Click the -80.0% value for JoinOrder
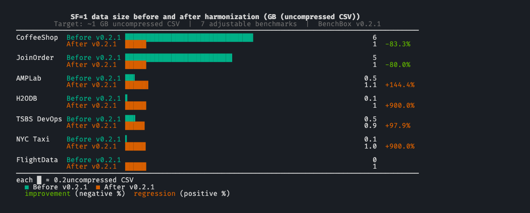Screen dimensions: 530x213 [x=397, y=64]
